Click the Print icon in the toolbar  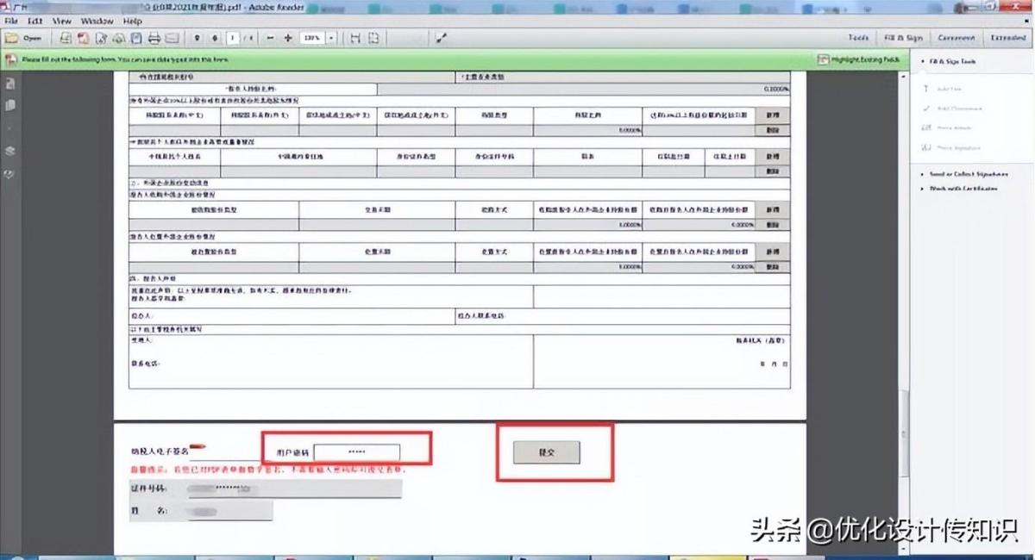[x=154, y=38]
